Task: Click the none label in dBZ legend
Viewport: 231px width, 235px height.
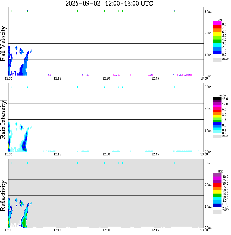Action: [226, 210]
